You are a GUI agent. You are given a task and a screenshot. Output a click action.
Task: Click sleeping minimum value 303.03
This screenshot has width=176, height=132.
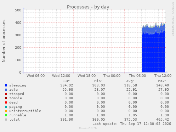[x=98, y=85]
